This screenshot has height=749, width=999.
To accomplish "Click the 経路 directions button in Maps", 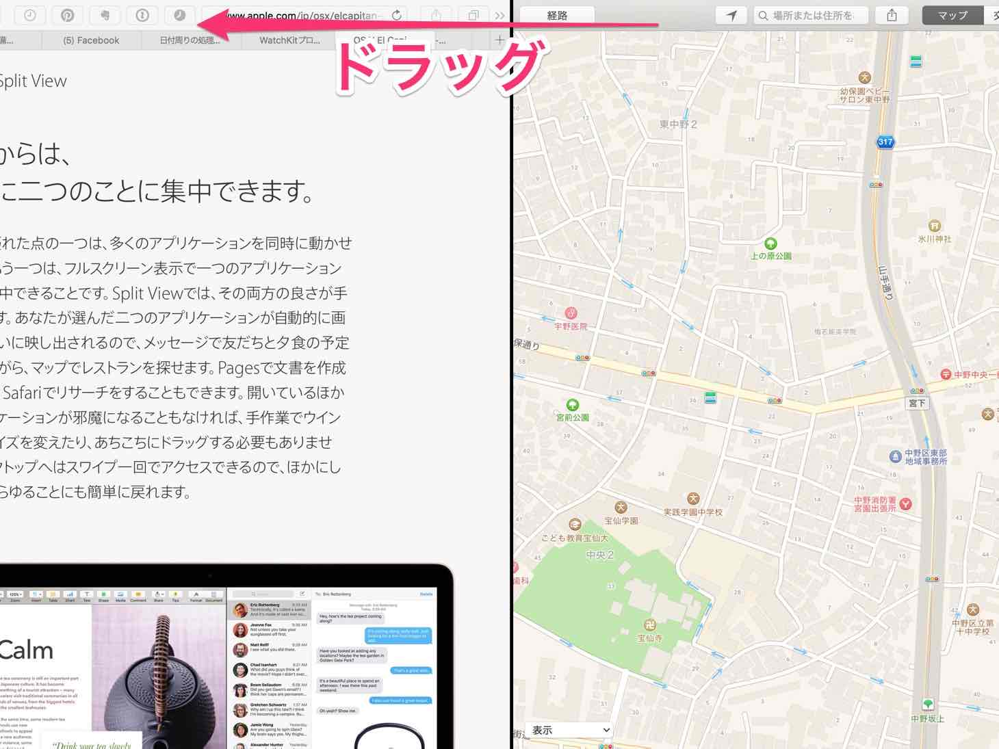I will [x=557, y=15].
